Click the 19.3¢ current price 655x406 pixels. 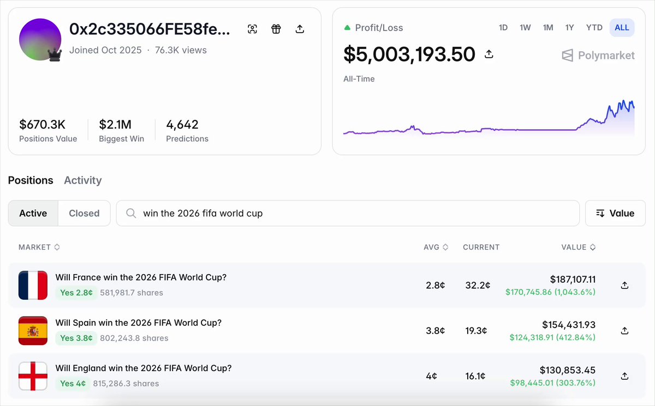pyautogui.click(x=476, y=330)
